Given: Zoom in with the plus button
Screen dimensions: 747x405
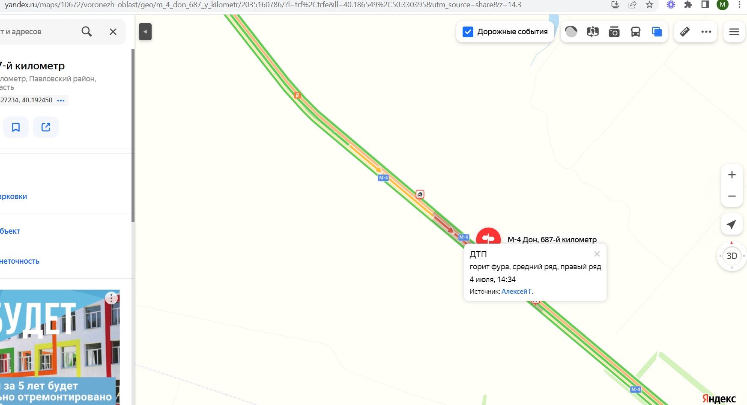Looking at the screenshot, I should coord(732,175).
